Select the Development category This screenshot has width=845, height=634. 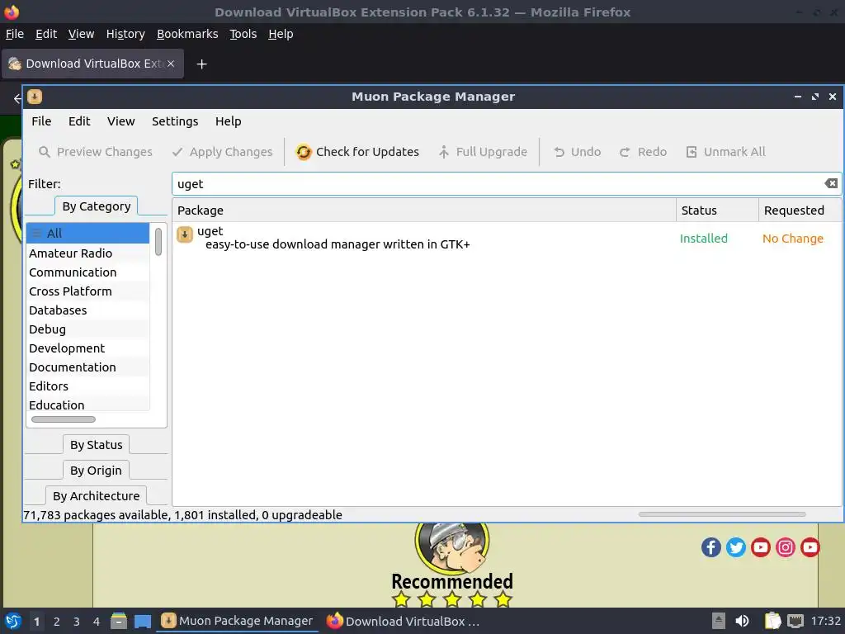coord(87,348)
